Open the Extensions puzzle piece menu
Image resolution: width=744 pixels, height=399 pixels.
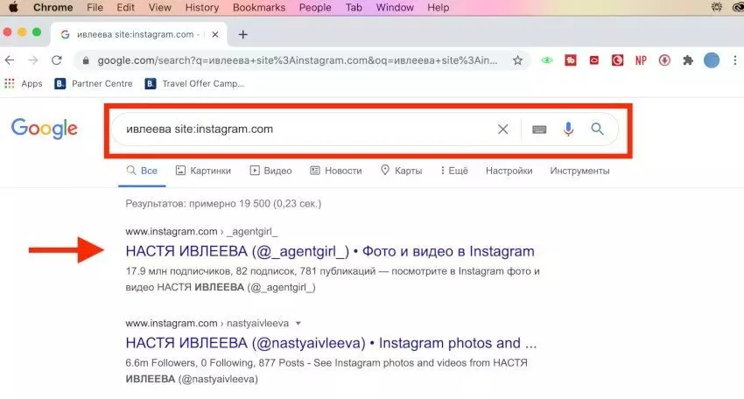coord(687,60)
